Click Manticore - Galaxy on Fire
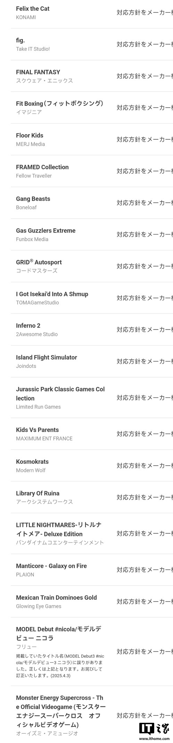The height and width of the screenshot is (743, 173). pyautogui.click(x=51, y=566)
